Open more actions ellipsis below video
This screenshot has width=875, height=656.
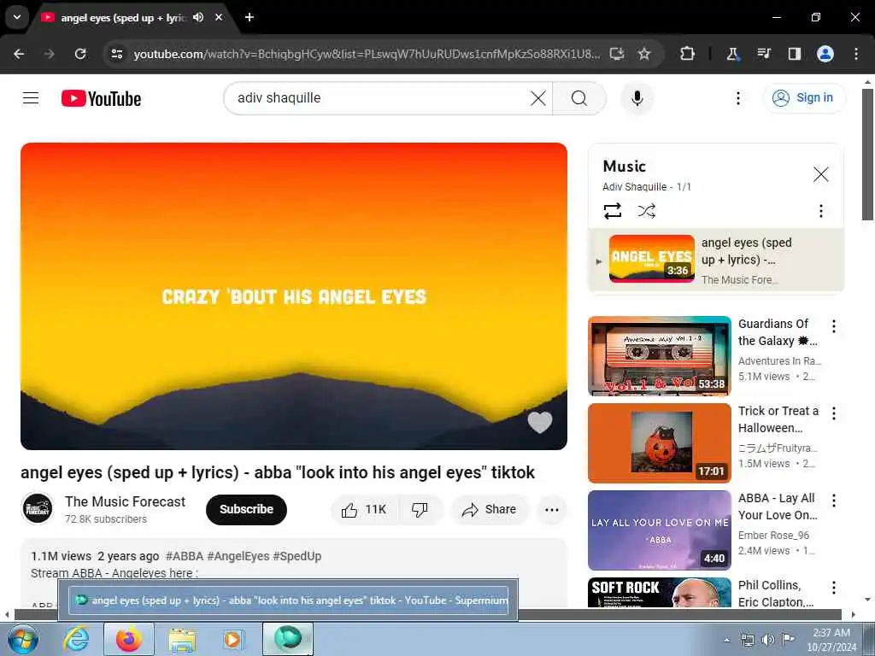pos(552,509)
